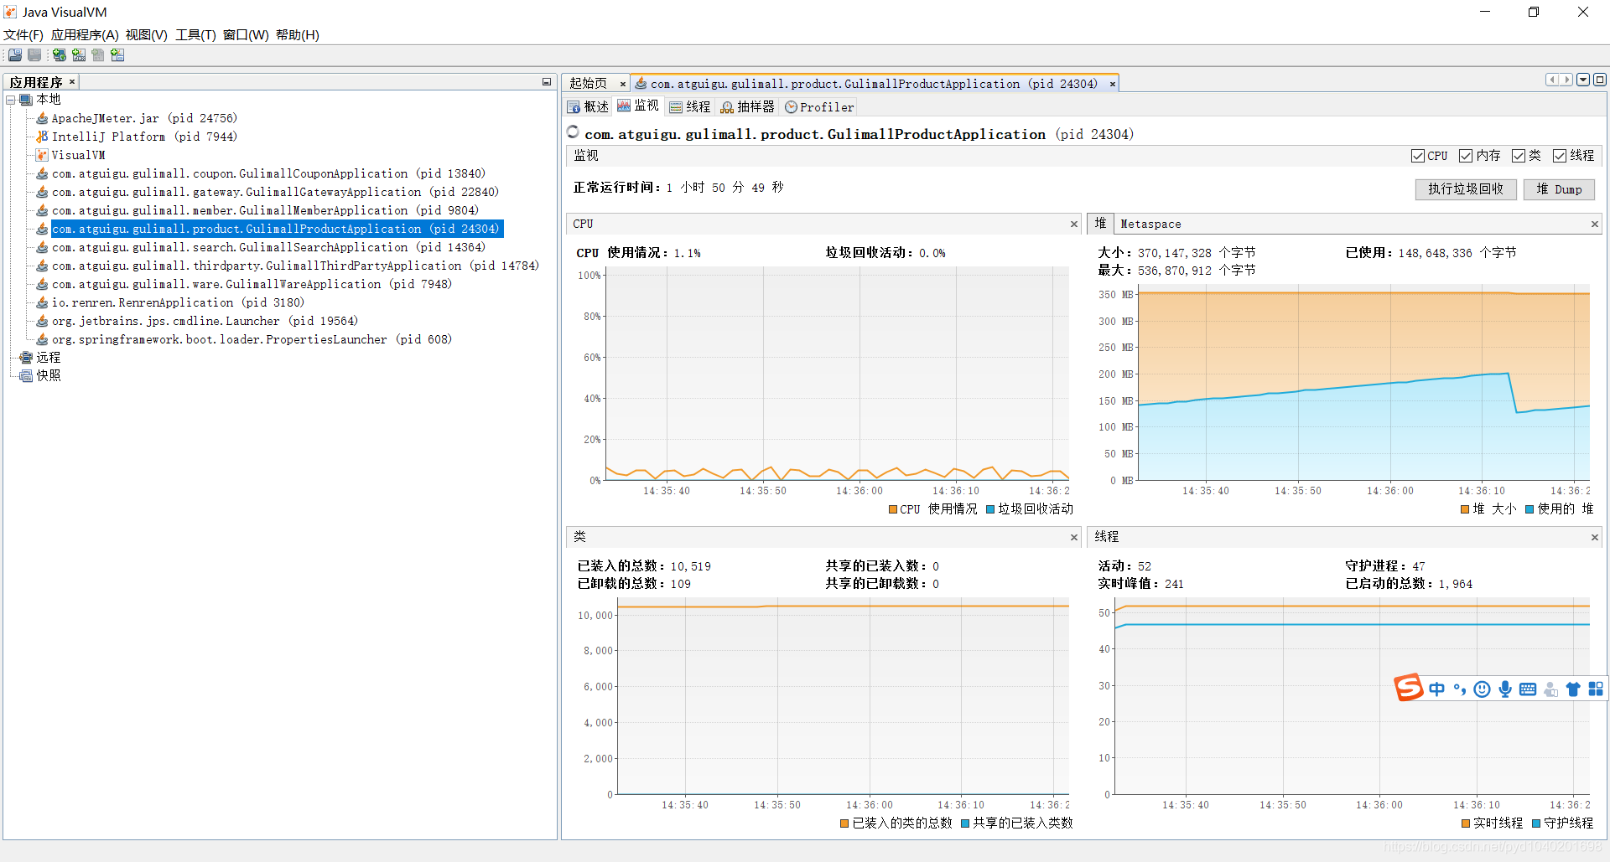Click the Sogou account user icon

point(1550,689)
